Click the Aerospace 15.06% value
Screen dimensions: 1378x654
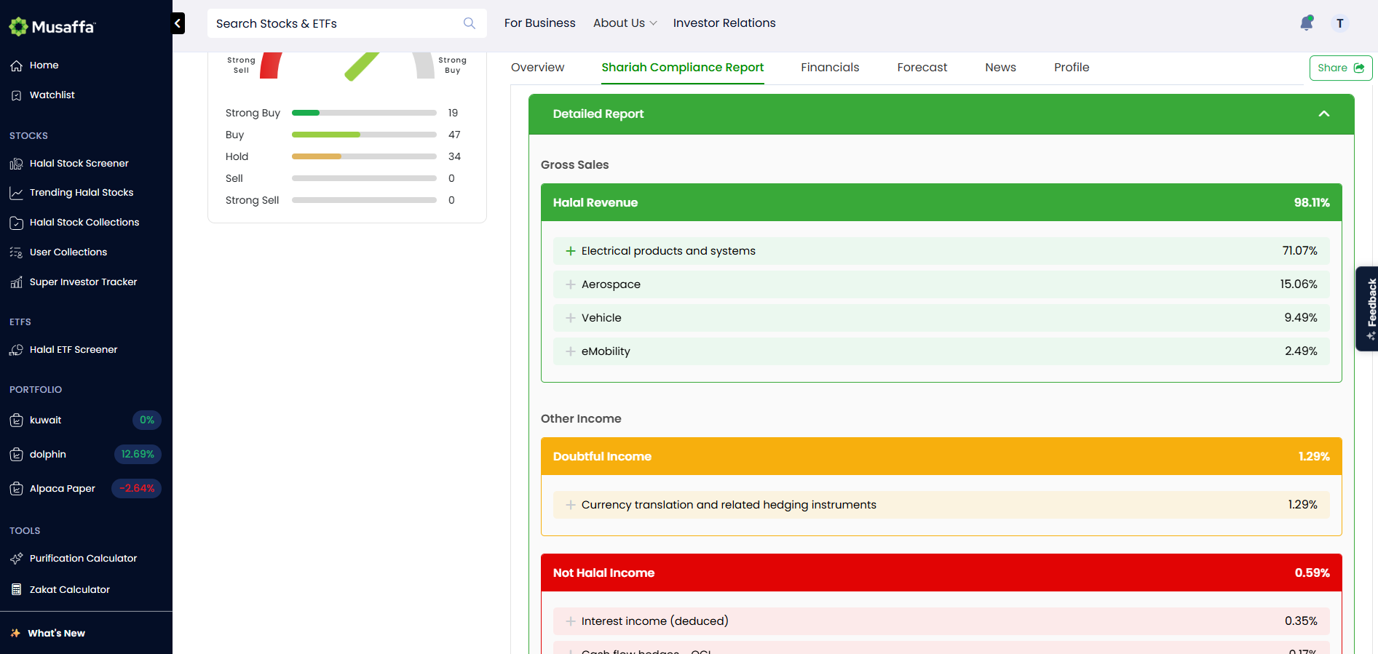1299,284
